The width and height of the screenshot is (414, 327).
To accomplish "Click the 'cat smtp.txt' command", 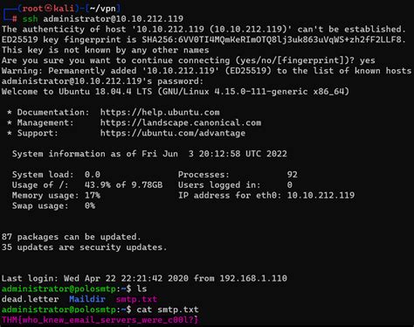I will coord(168,310).
